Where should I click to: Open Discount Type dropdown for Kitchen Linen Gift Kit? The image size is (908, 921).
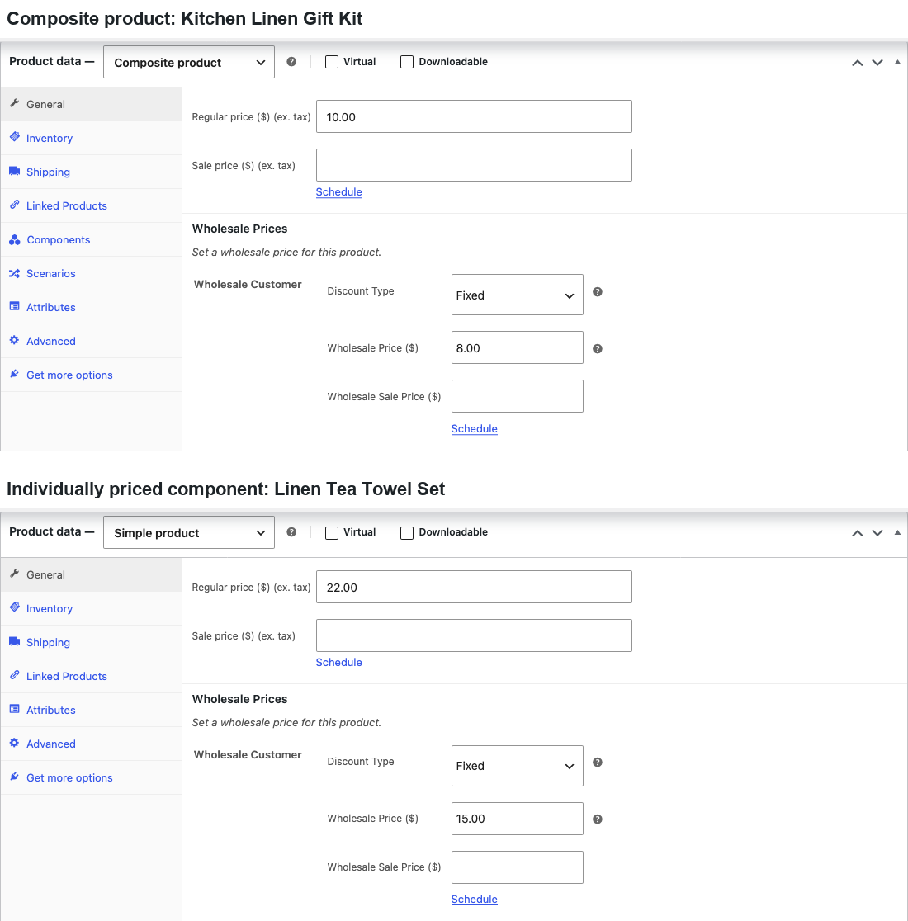(518, 295)
